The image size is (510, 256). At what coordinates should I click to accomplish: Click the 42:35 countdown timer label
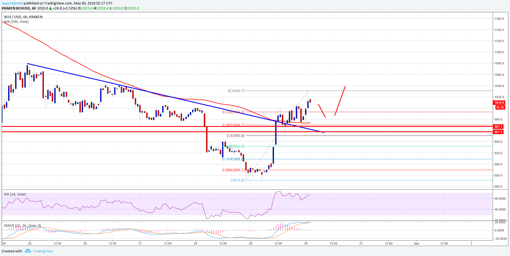point(500,107)
